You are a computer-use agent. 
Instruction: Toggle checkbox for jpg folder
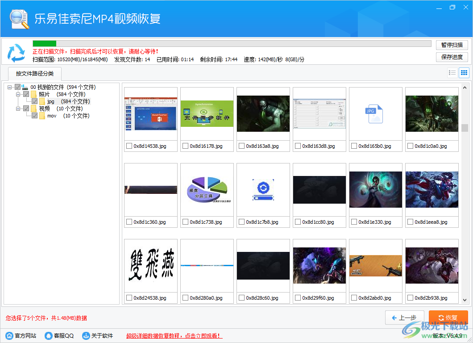click(x=35, y=101)
